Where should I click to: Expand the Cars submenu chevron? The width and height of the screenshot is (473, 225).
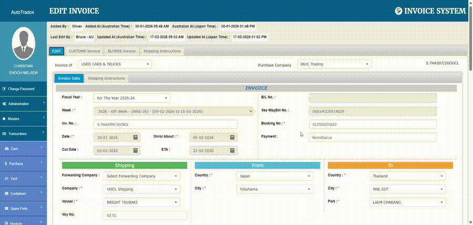pos(41,148)
